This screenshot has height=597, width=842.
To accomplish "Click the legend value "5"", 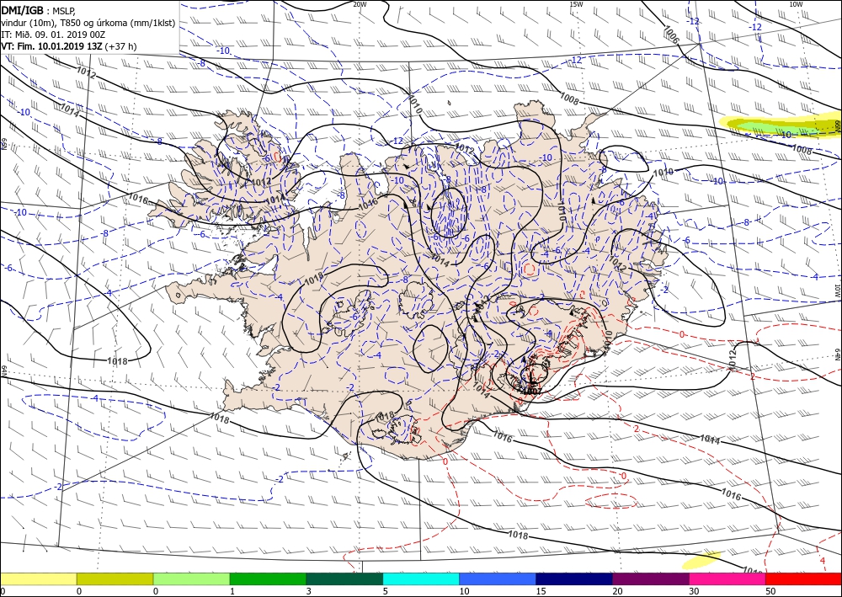I will point(386,591).
